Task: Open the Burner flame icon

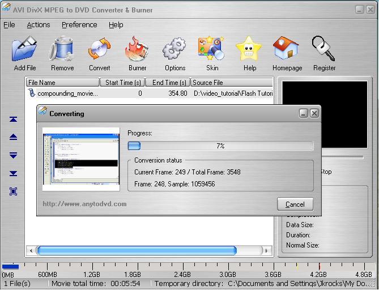Action: tap(137, 49)
